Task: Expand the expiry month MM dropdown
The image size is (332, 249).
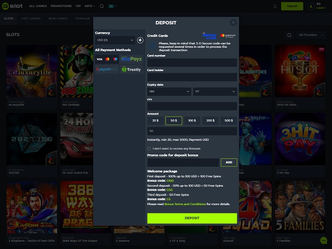Action: point(169,92)
